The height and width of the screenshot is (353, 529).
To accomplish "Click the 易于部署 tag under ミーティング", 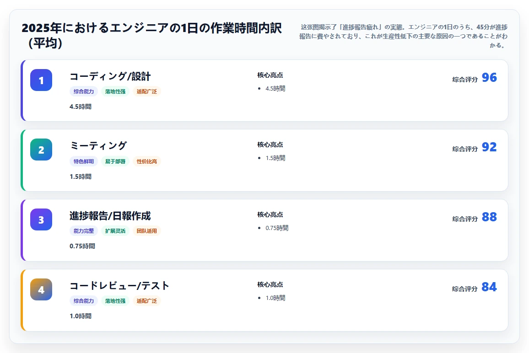I will tap(115, 161).
